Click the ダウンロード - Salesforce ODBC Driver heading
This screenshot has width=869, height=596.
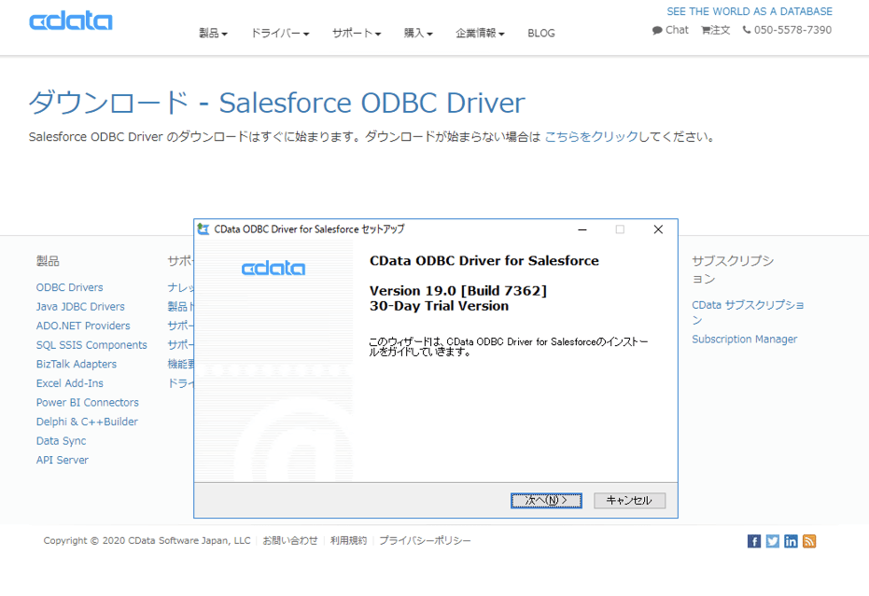coord(276,103)
